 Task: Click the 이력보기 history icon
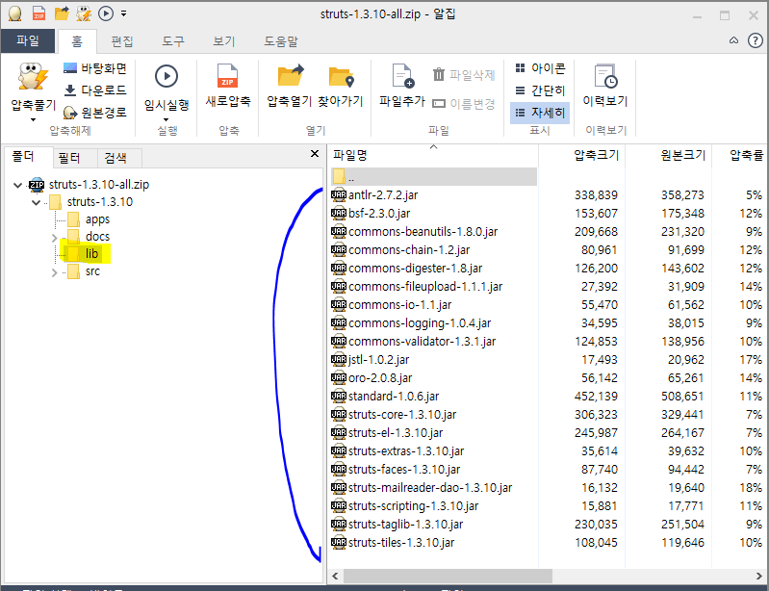[x=605, y=76]
